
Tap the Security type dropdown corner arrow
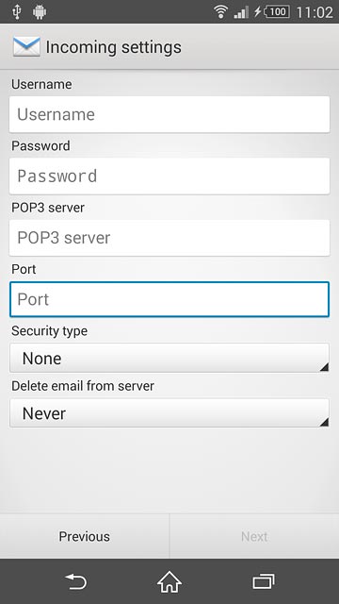pos(324,367)
